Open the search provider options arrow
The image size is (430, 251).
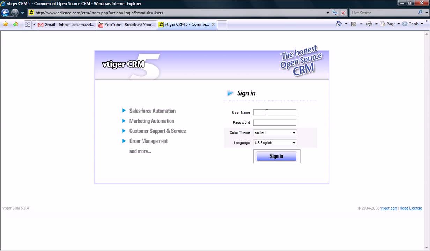pos(426,13)
